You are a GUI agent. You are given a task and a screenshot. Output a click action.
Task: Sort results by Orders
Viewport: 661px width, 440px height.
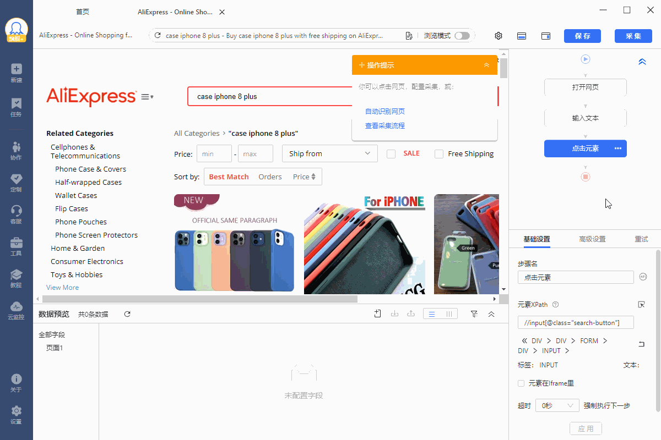[270, 177]
